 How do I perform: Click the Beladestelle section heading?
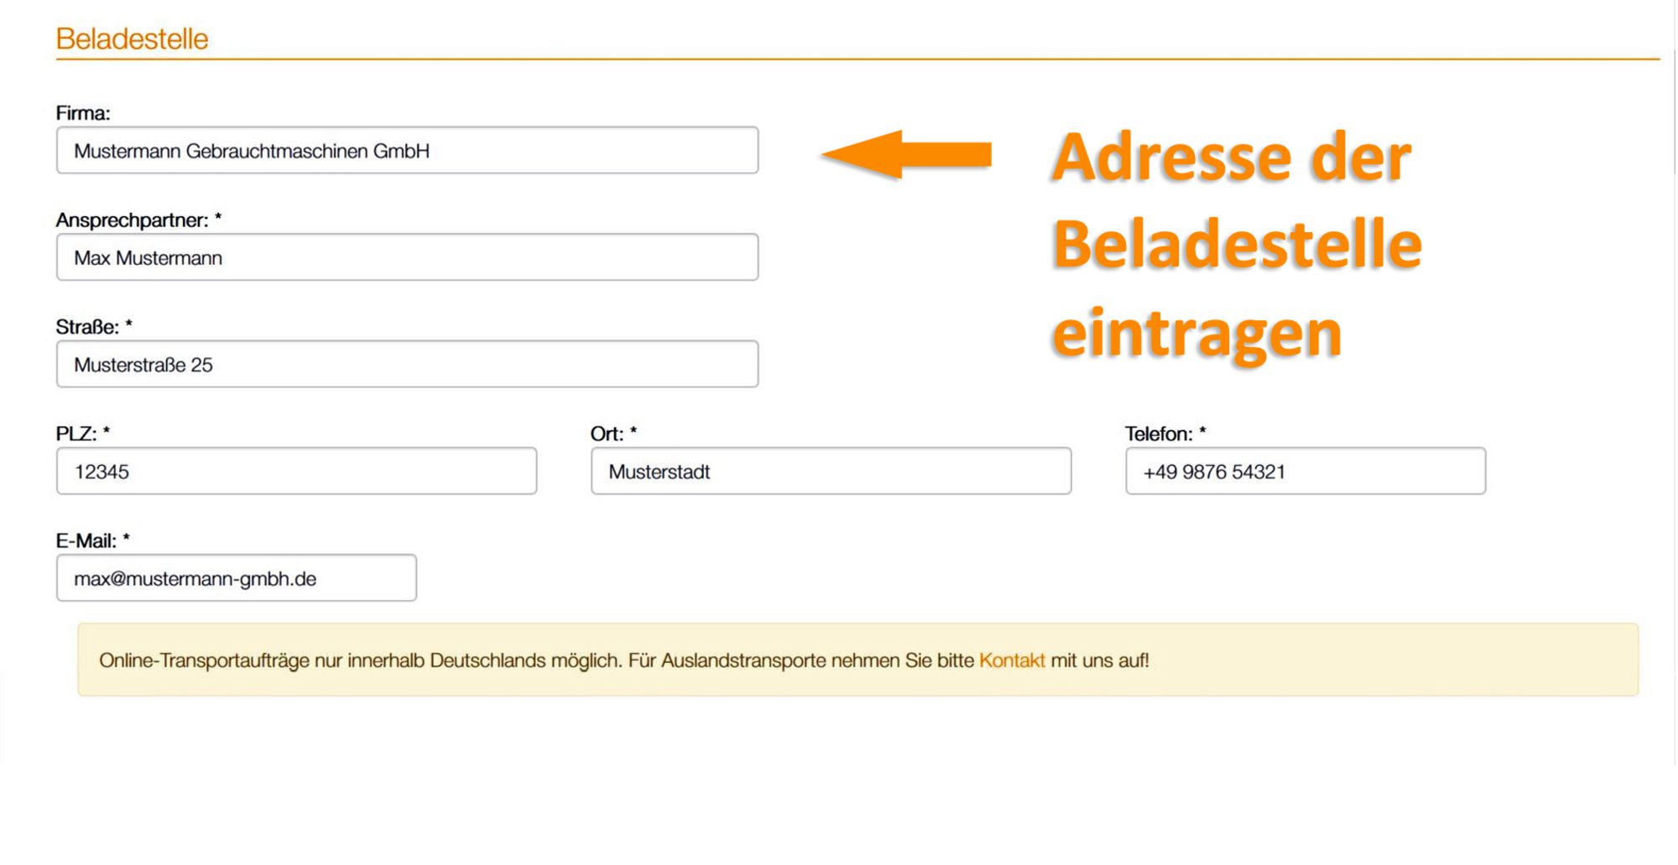click(132, 39)
